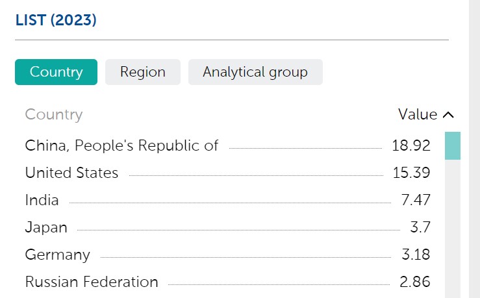Click Russian Federation value 2.86
480x298 pixels.
(415, 282)
